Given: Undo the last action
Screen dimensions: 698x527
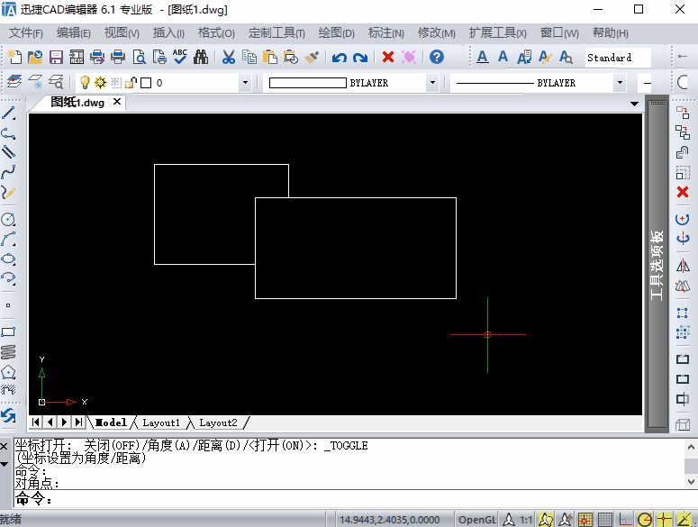Looking at the screenshot, I should (x=340, y=58).
